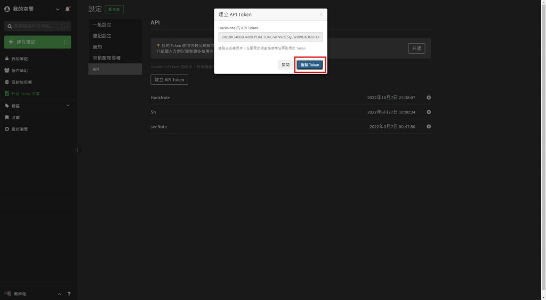Open 我的垃圾桶 in sidebar
This screenshot has height=300, width=546.
tap(21, 82)
